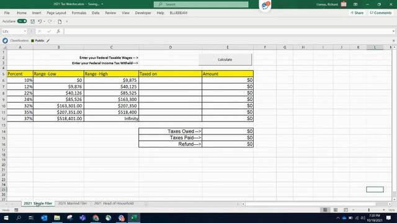Click the zoom out minus button

click(x=354, y=210)
